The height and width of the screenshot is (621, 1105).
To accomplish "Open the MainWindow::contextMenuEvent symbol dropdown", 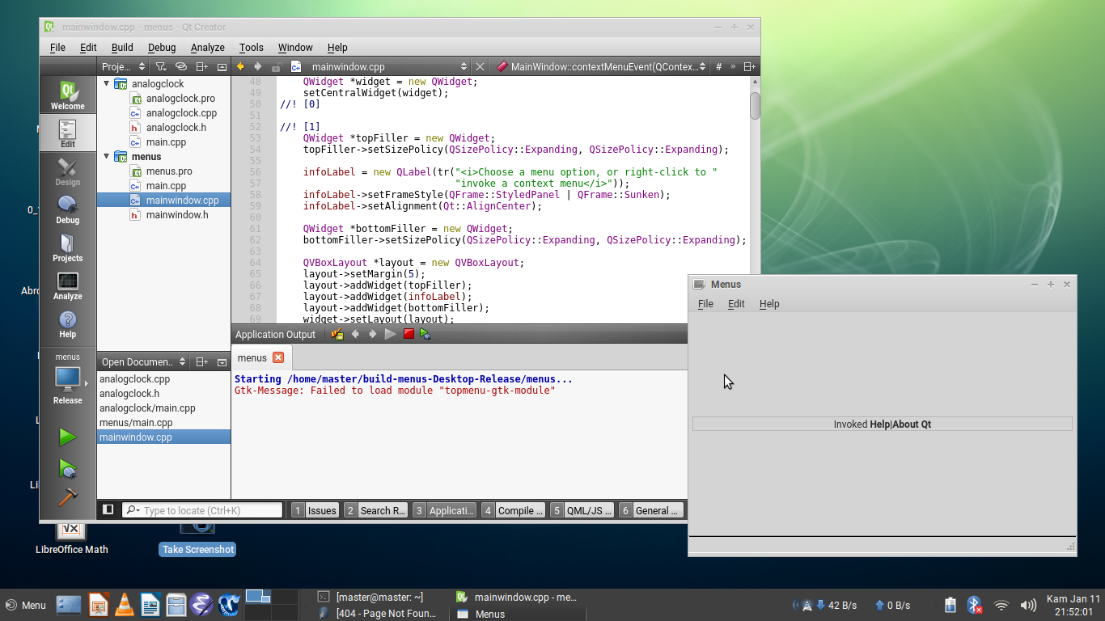I will pyautogui.click(x=702, y=66).
